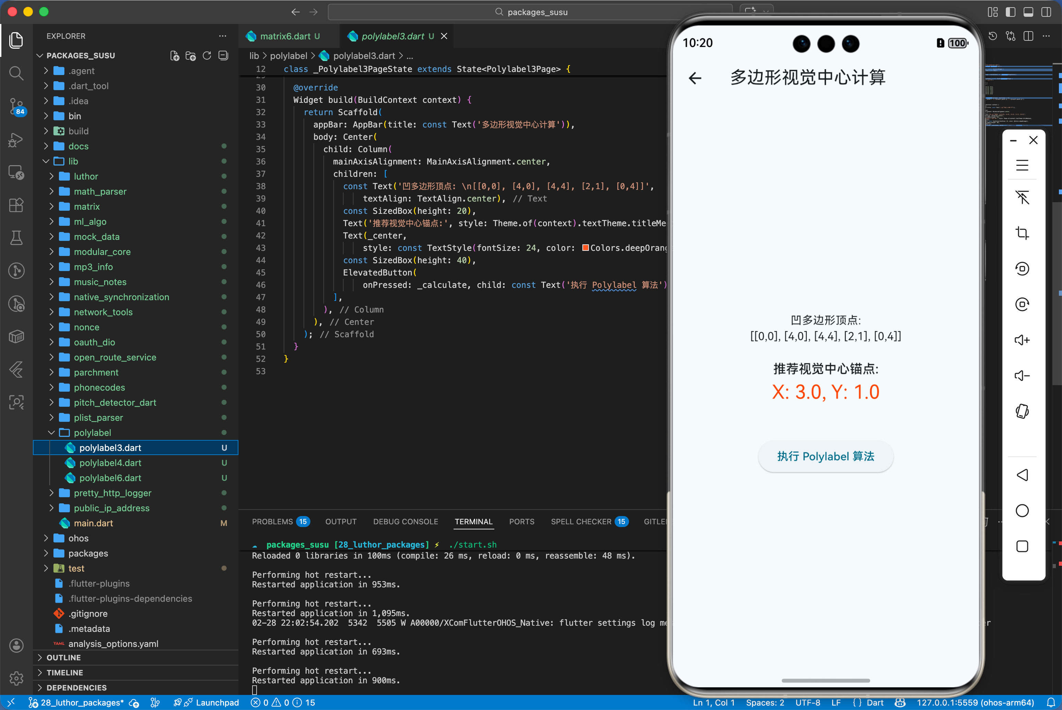The image size is (1062, 710).
Task: Tap the back arrow in the emulator app
Action: (x=695, y=78)
